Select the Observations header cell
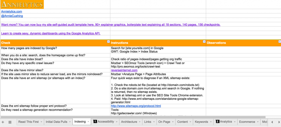Image resolution: width=281 pixels, height=127 pixels. point(244,43)
